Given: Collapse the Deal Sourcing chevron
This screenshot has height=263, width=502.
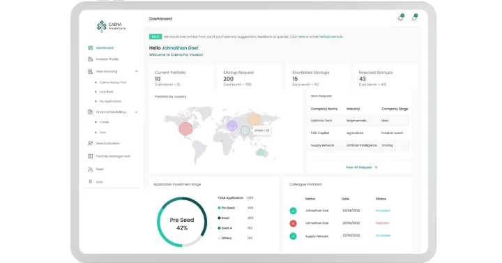Looking at the screenshot, I should (x=137, y=71).
